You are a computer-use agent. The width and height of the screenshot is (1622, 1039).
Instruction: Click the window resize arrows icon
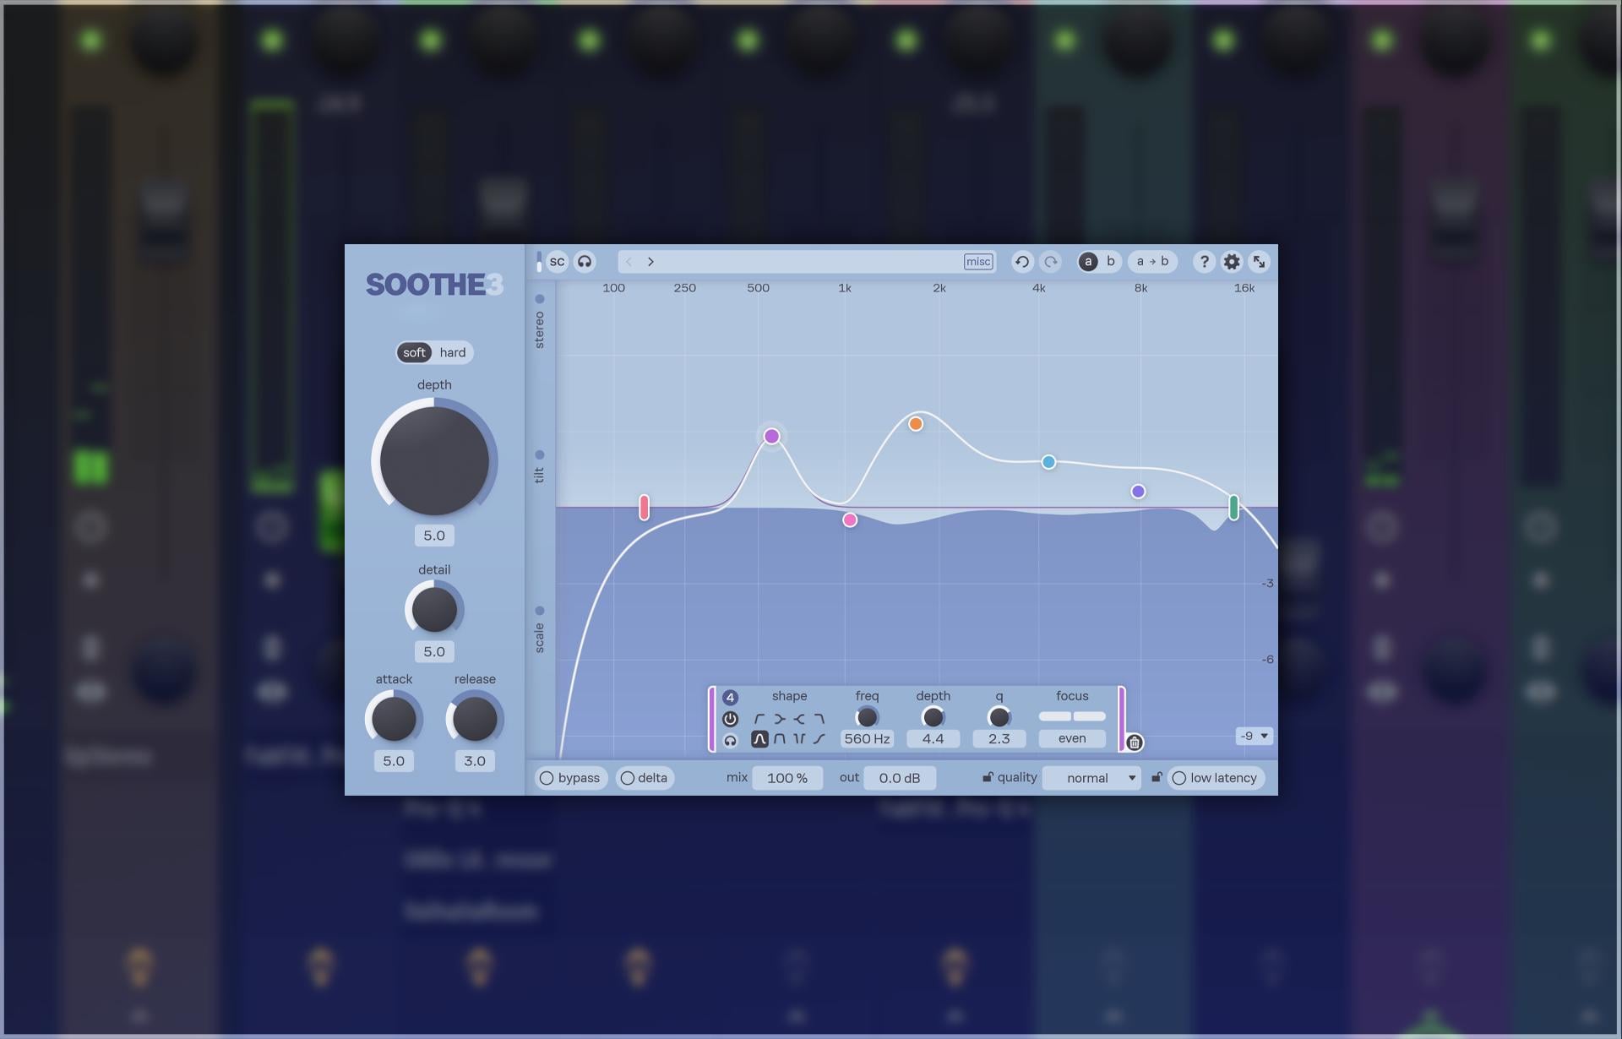pyautogui.click(x=1259, y=262)
